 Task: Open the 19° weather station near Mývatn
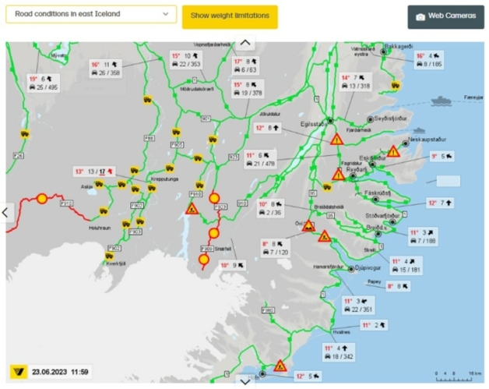(x=43, y=83)
